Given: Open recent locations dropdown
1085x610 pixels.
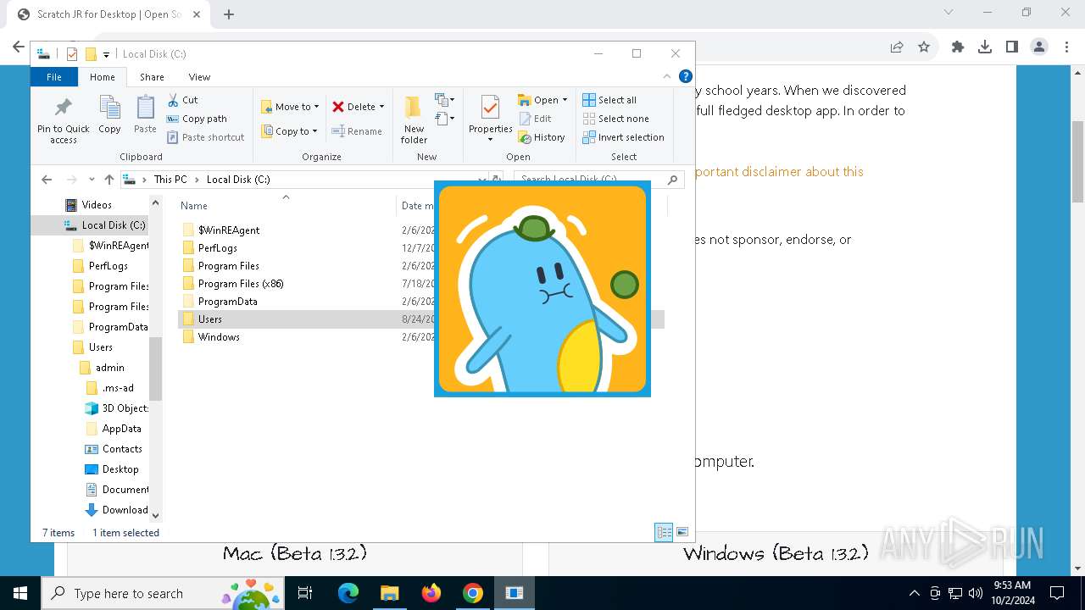Looking at the screenshot, I should click(92, 180).
